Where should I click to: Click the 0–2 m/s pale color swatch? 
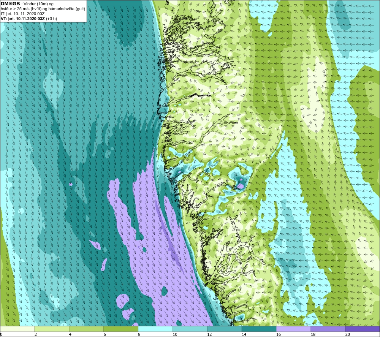pos(17,329)
